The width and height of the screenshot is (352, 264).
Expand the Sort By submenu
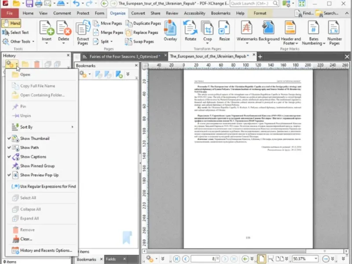(x=42, y=127)
